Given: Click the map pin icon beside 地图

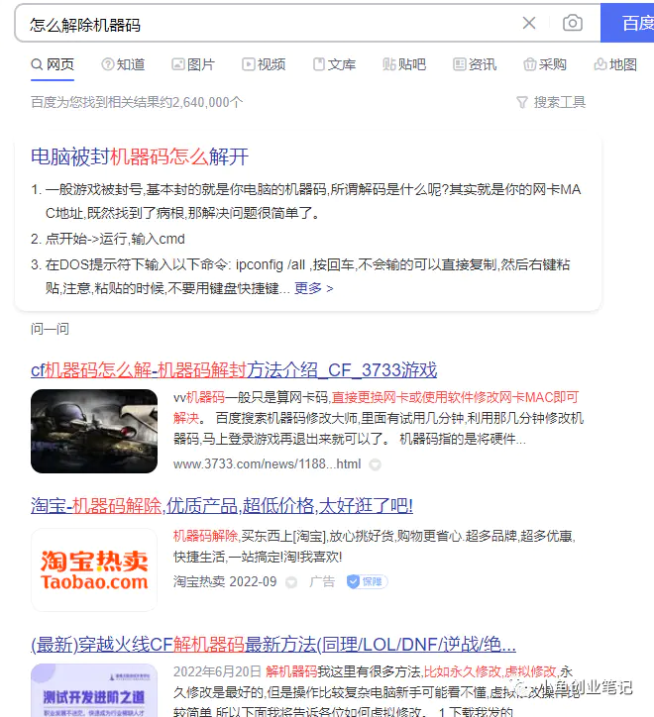Looking at the screenshot, I should click(600, 64).
